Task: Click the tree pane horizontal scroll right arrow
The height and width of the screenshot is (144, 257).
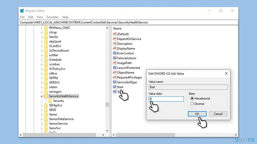Action: [x=103, y=135]
